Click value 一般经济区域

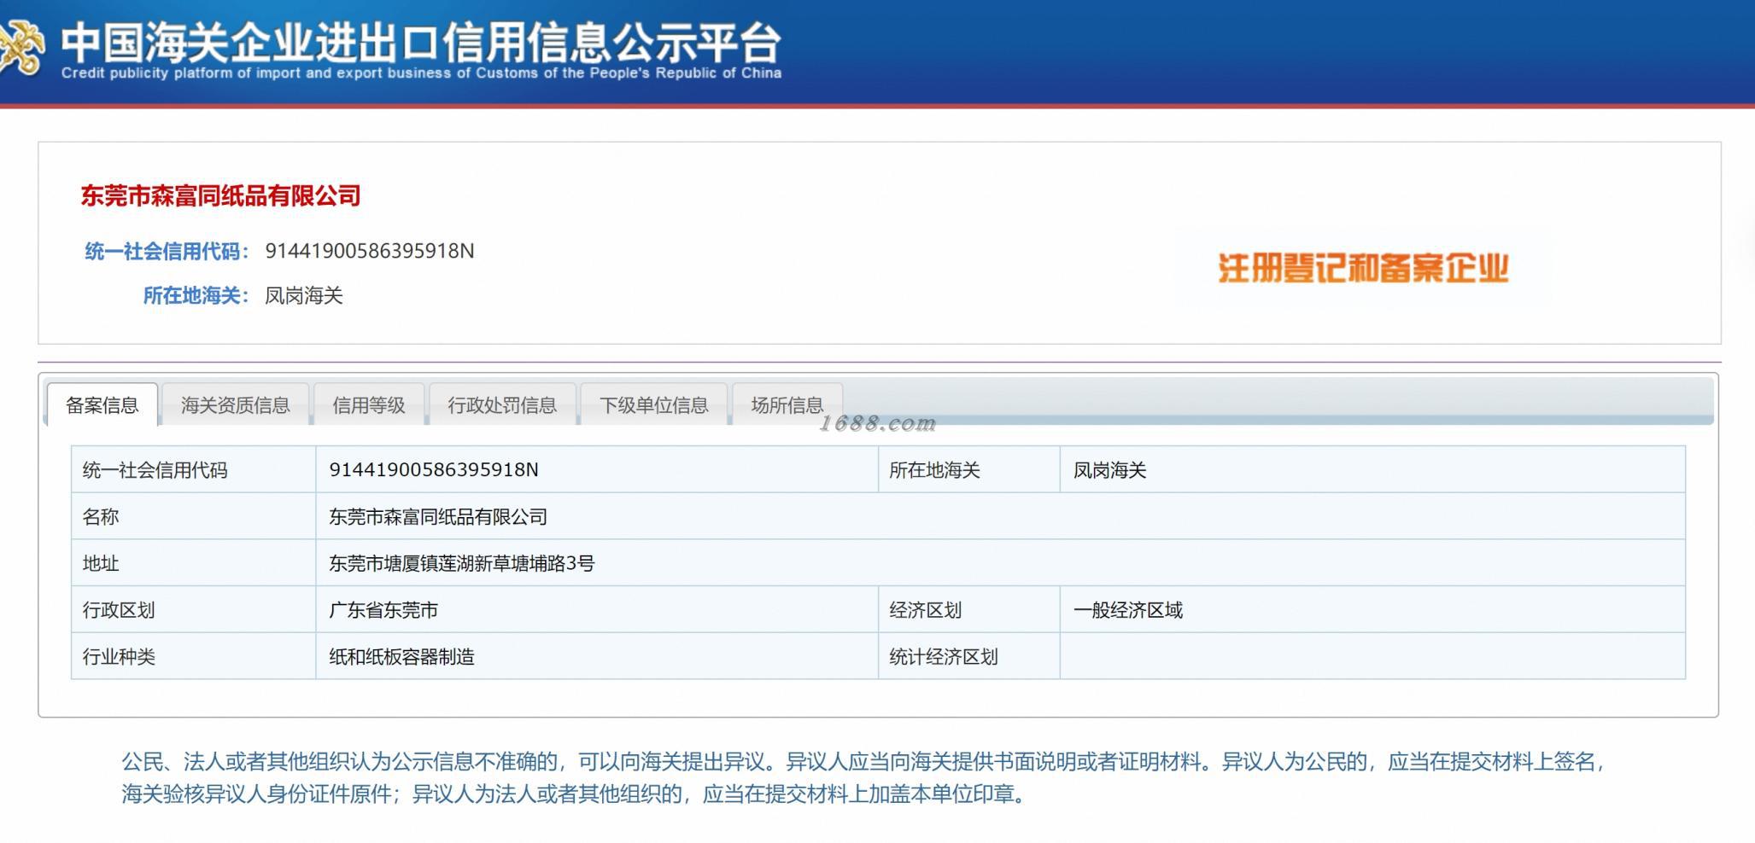[1127, 611]
